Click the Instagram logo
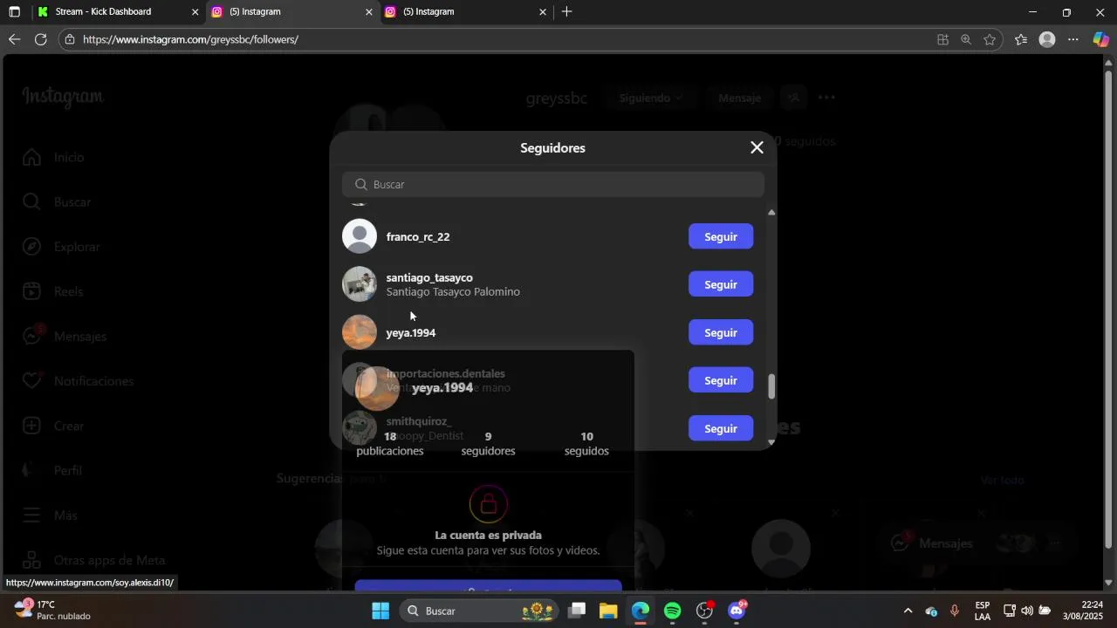The width and height of the screenshot is (1117, 628). click(x=63, y=97)
